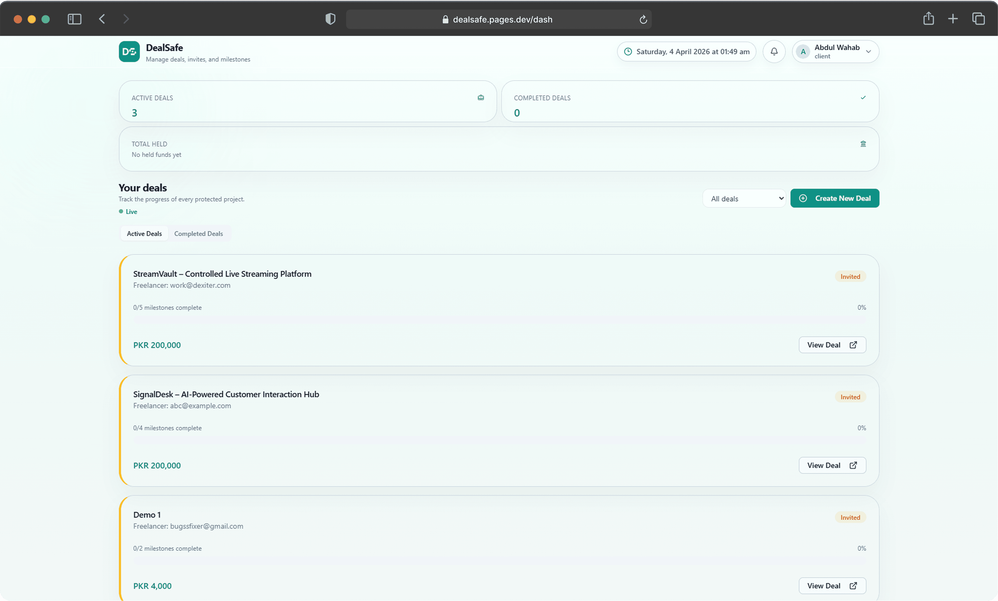Click freelancer email abc@example.com
This screenshot has height=601, width=998.
(200, 406)
